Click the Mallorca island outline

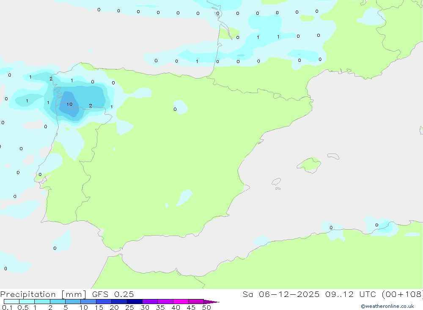[x=309, y=165]
